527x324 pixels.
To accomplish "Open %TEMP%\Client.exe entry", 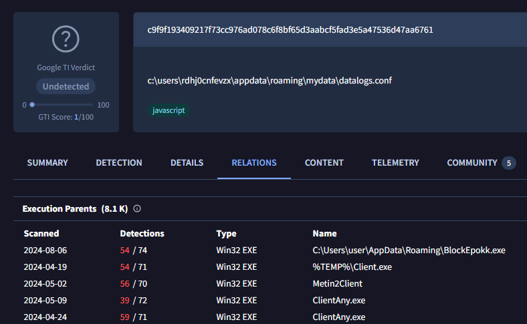I will tap(352, 267).
